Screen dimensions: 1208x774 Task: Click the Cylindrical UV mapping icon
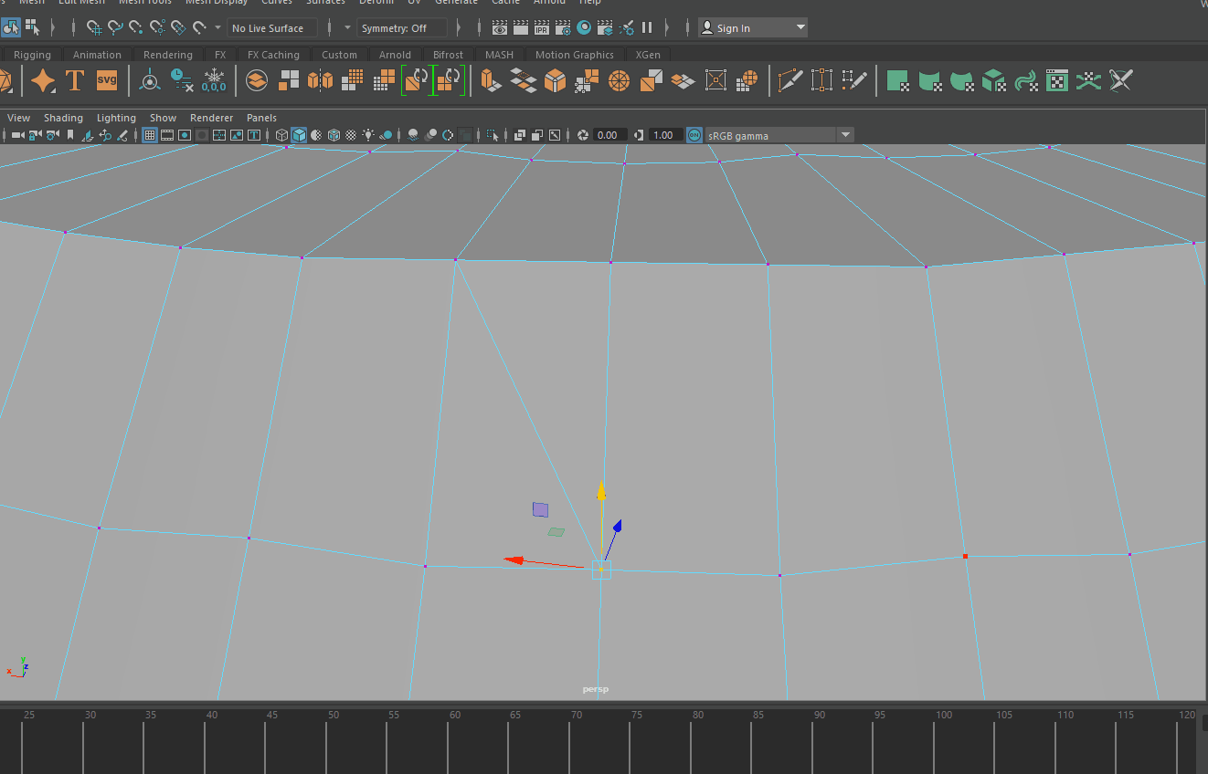[x=930, y=81]
